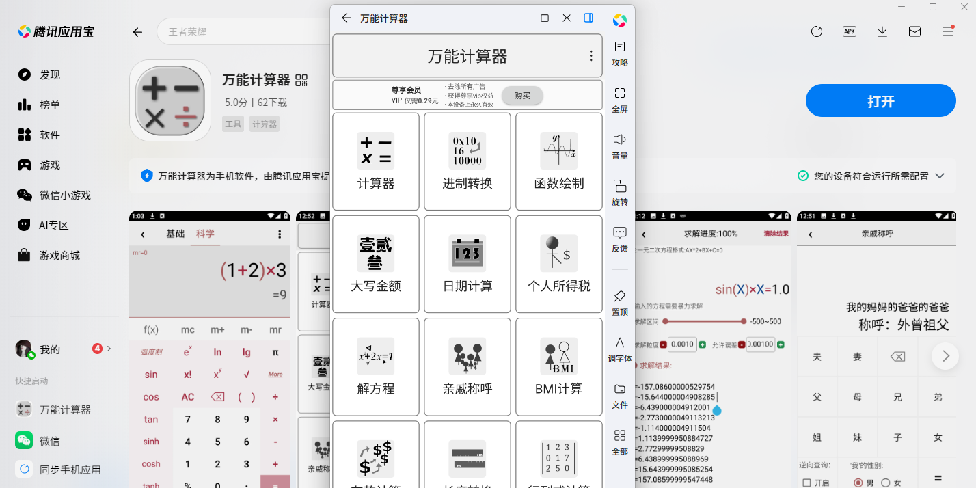This screenshot has width=976, height=488.
Task: Pin the window with 置顶
Action: pos(620,303)
